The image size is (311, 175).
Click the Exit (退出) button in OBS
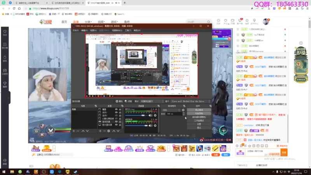tap(199, 128)
